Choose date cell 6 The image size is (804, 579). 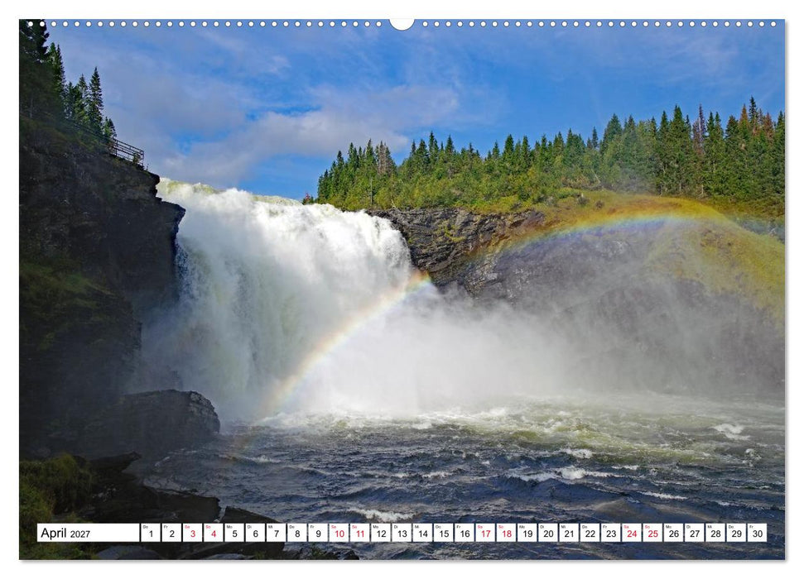255,533
